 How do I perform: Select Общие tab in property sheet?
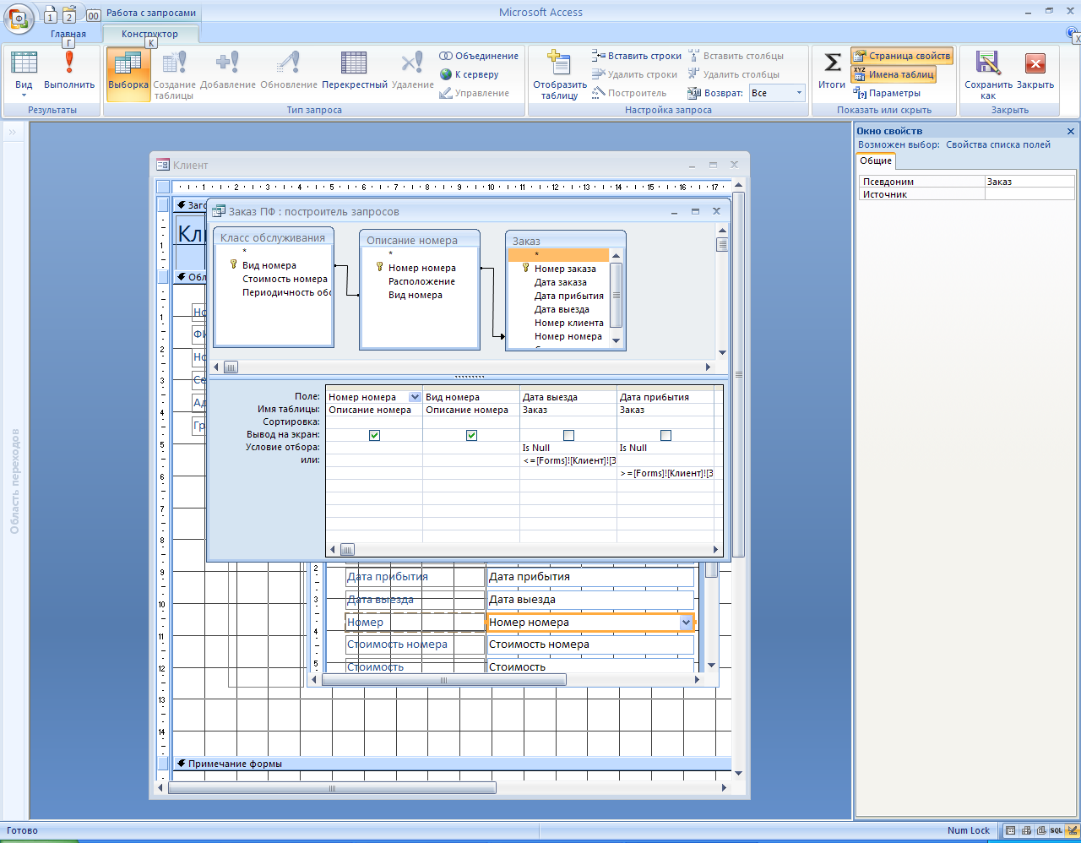coord(876,160)
